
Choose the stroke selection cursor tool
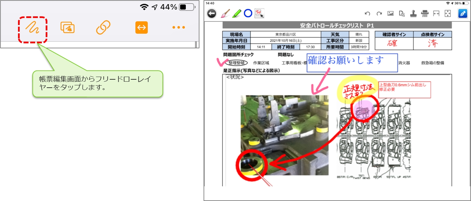tap(259, 13)
